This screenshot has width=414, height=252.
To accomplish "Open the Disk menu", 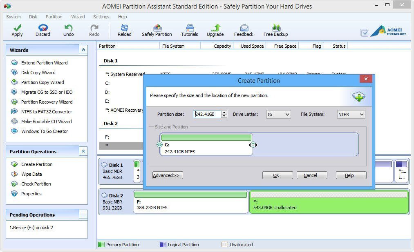I will pyautogui.click(x=33, y=17).
